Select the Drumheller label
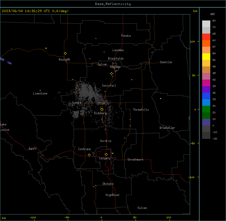Viewport: 226px width, 221px height. pos(167,128)
